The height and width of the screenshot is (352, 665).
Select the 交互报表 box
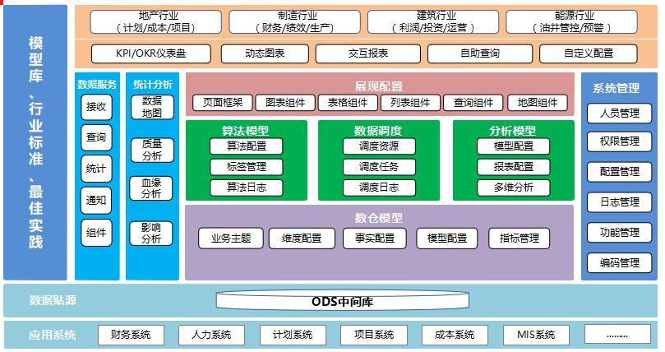coord(367,53)
